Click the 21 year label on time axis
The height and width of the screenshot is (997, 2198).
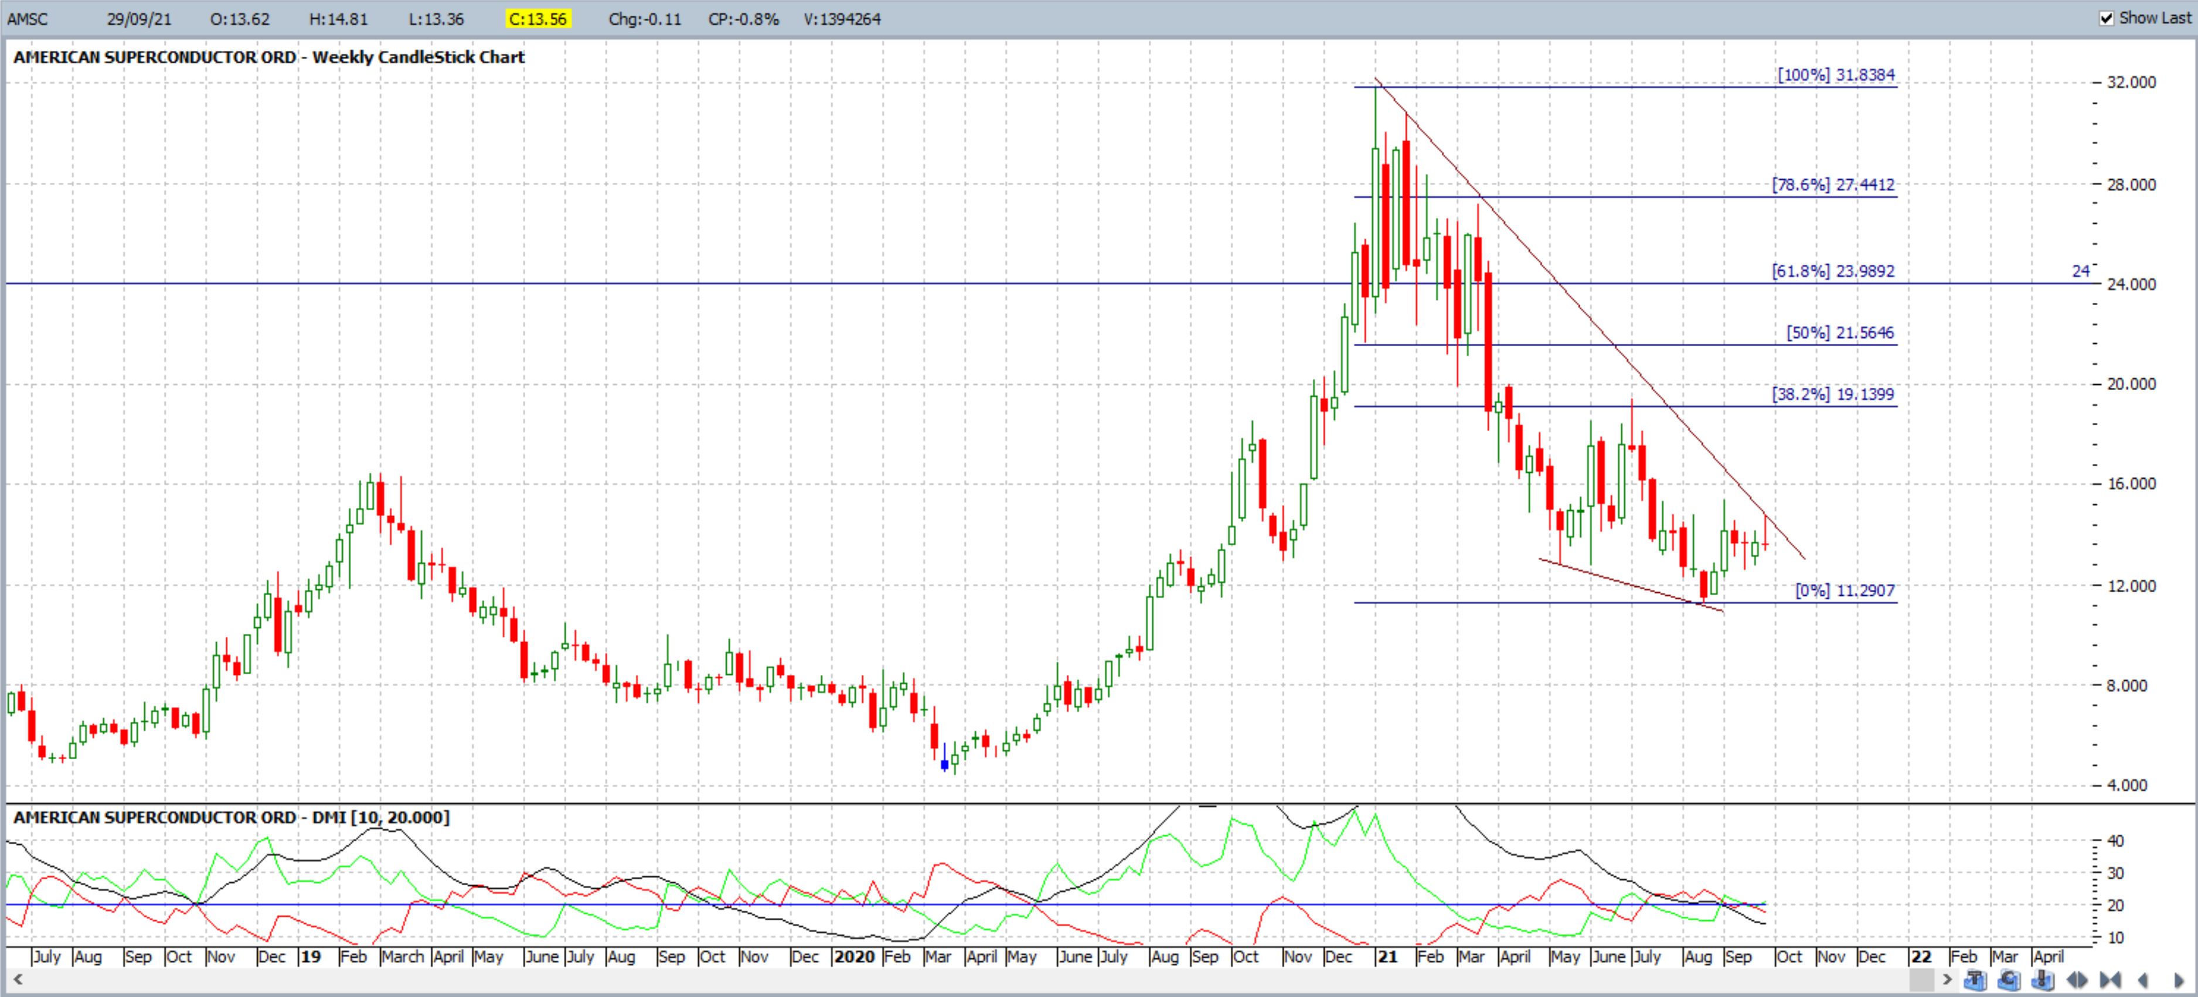[1388, 957]
